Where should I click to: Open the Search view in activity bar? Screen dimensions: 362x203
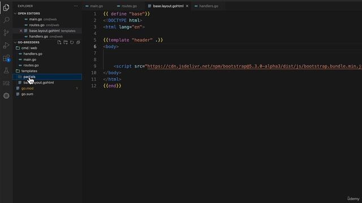coord(6,20)
